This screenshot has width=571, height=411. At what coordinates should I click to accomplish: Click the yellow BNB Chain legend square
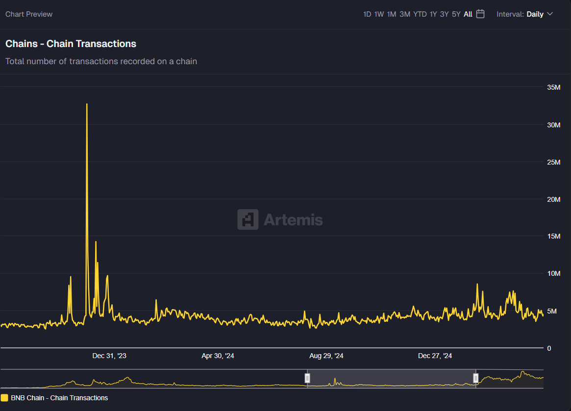pyautogui.click(x=5, y=398)
